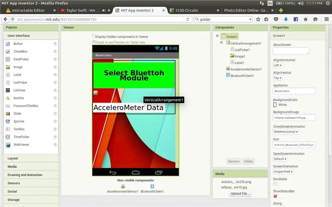
Task: Delete the selected component
Action: (248, 161)
